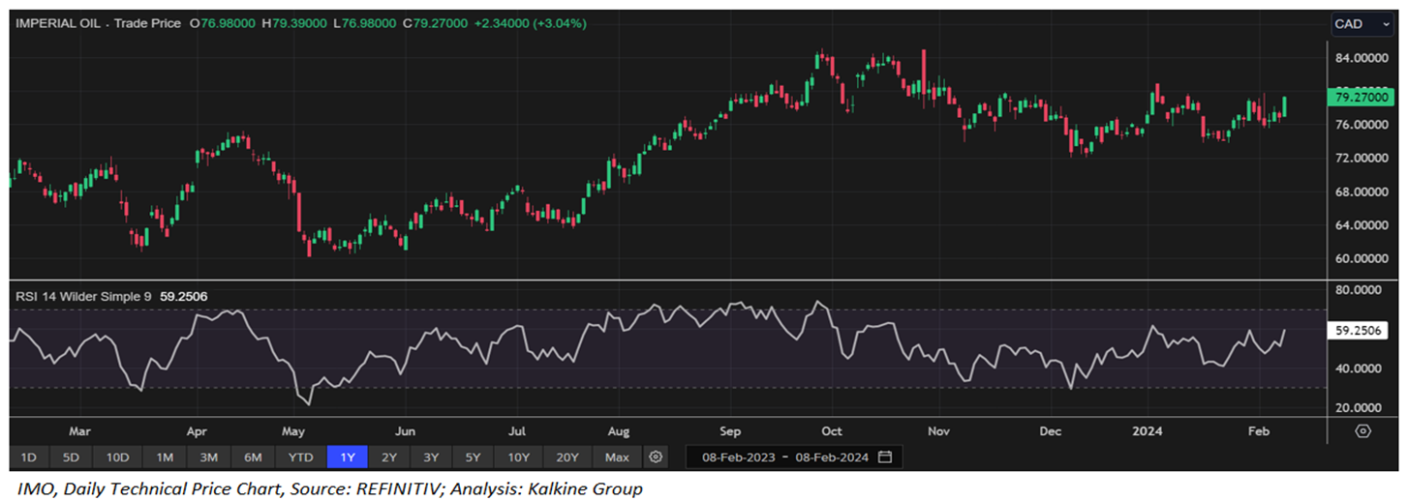Select the 3M time range
This screenshot has width=1408, height=501.
point(208,457)
